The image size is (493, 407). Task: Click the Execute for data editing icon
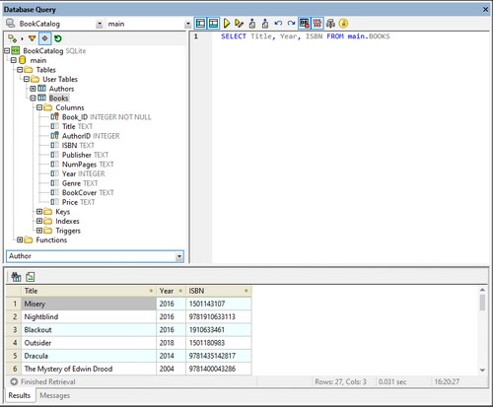(239, 24)
